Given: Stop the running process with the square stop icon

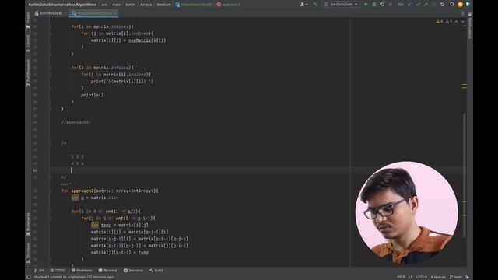Looking at the screenshot, I should pyautogui.click(x=390, y=5).
